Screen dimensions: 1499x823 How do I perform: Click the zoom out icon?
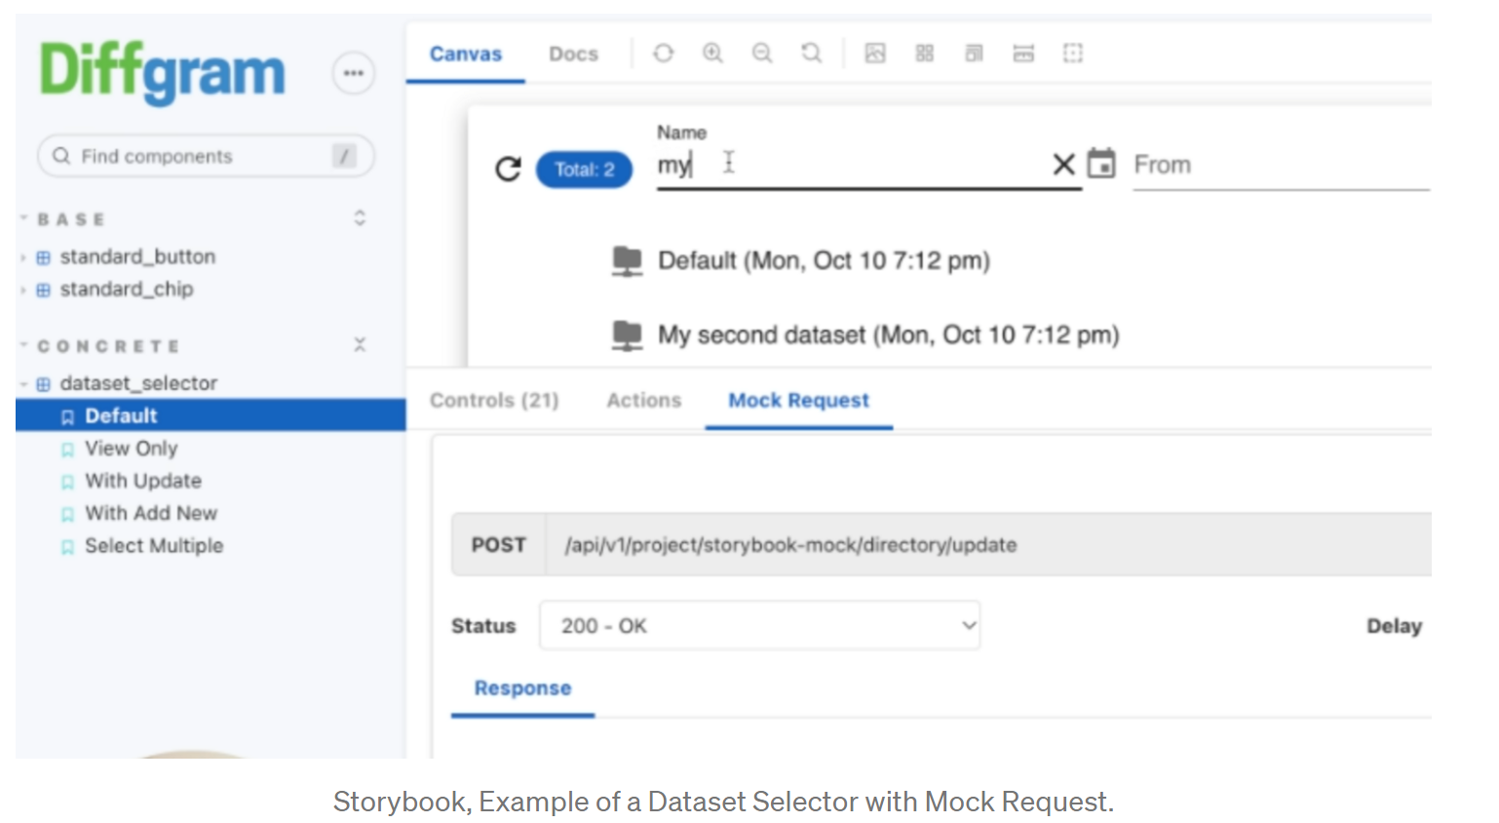762,53
